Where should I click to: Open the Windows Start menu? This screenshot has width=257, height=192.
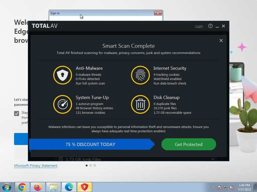coord(7,187)
